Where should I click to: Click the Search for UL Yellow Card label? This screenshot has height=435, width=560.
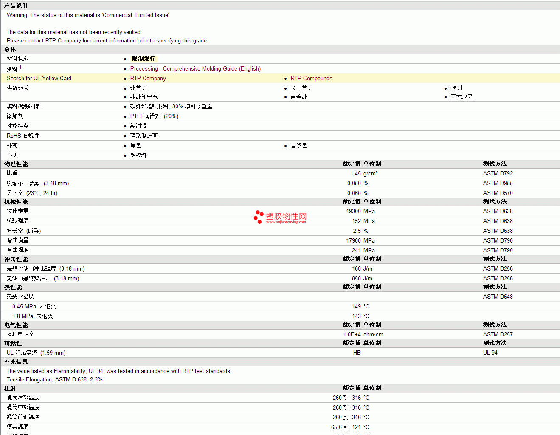(x=39, y=79)
